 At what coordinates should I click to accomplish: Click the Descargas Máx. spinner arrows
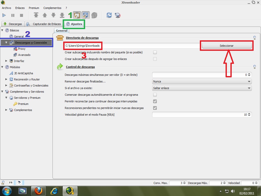click(224, 183)
